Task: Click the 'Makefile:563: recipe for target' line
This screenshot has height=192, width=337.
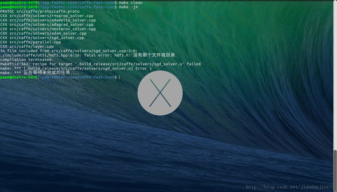Action: pyautogui.click(x=101, y=64)
